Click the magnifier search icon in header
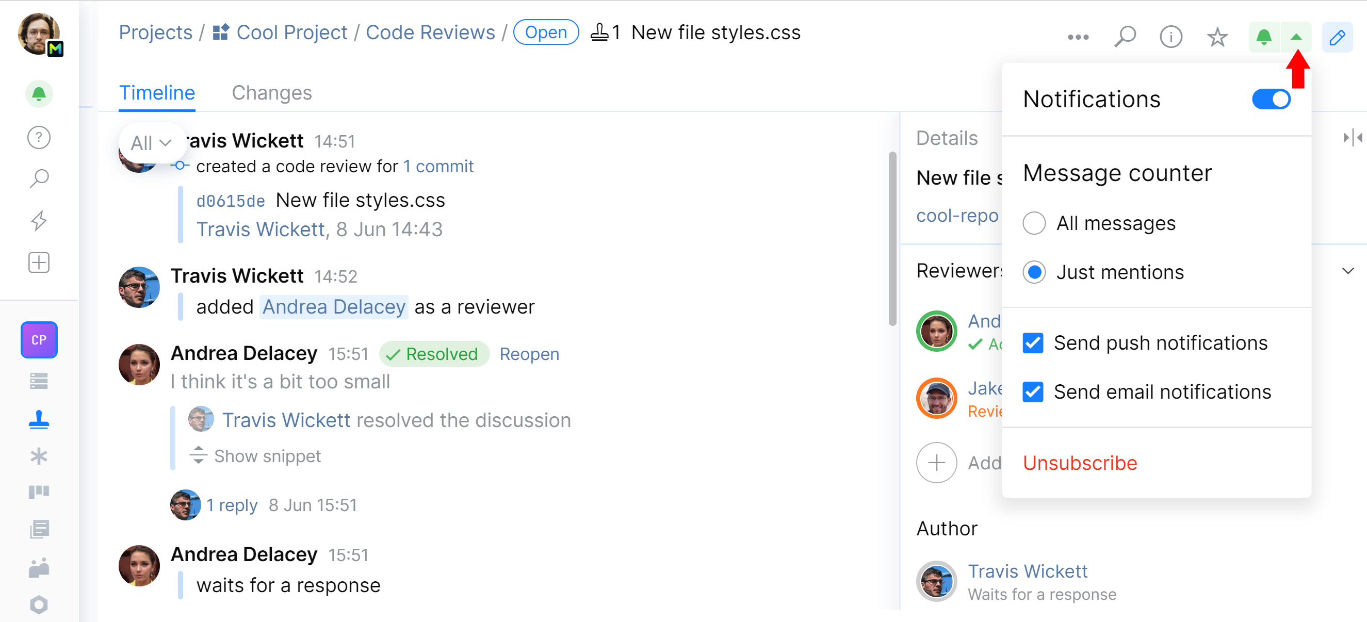 click(1125, 37)
